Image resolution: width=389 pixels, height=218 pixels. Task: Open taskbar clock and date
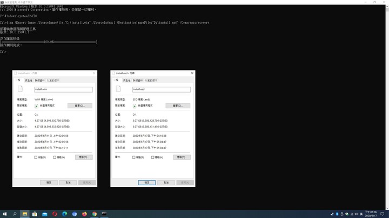[x=371, y=214]
